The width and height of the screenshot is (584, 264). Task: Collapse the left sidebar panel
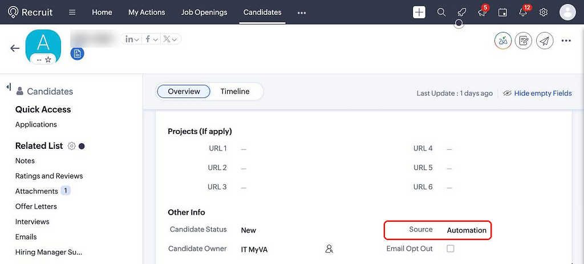8,87
